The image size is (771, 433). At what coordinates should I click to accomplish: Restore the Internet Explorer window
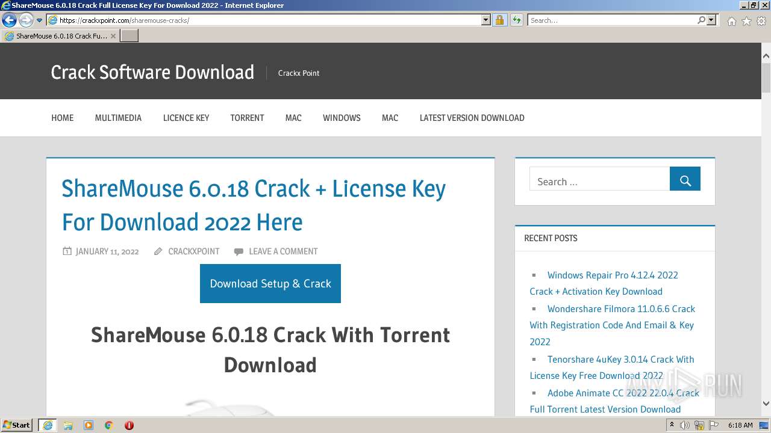pos(753,5)
